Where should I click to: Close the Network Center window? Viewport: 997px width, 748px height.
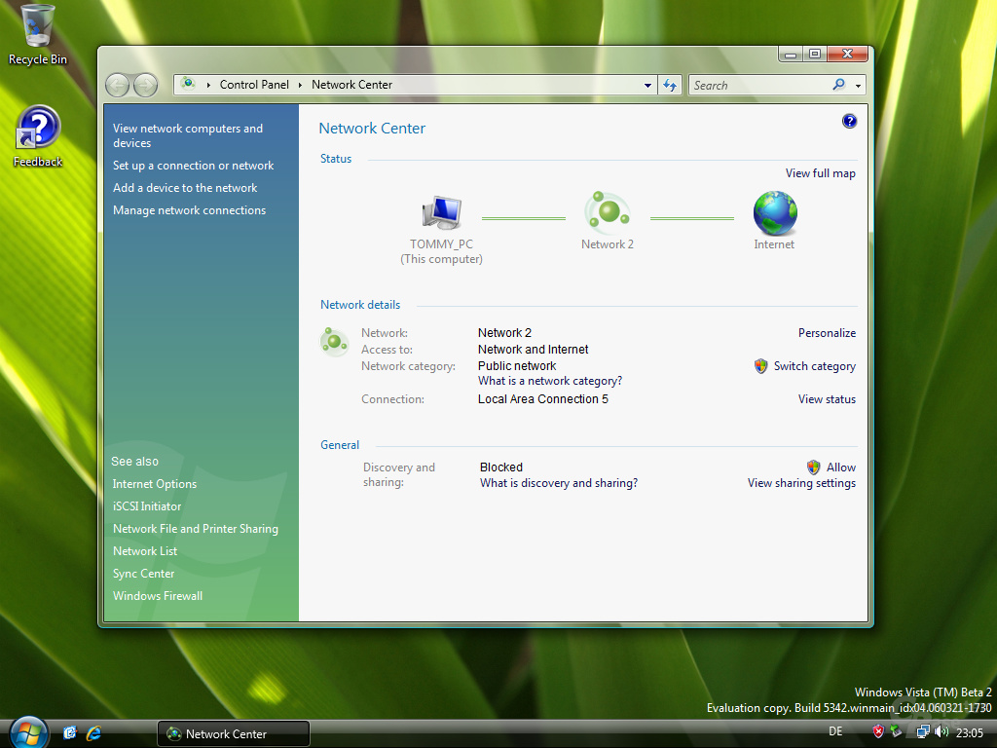pyautogui.click(x=847, y=55)
